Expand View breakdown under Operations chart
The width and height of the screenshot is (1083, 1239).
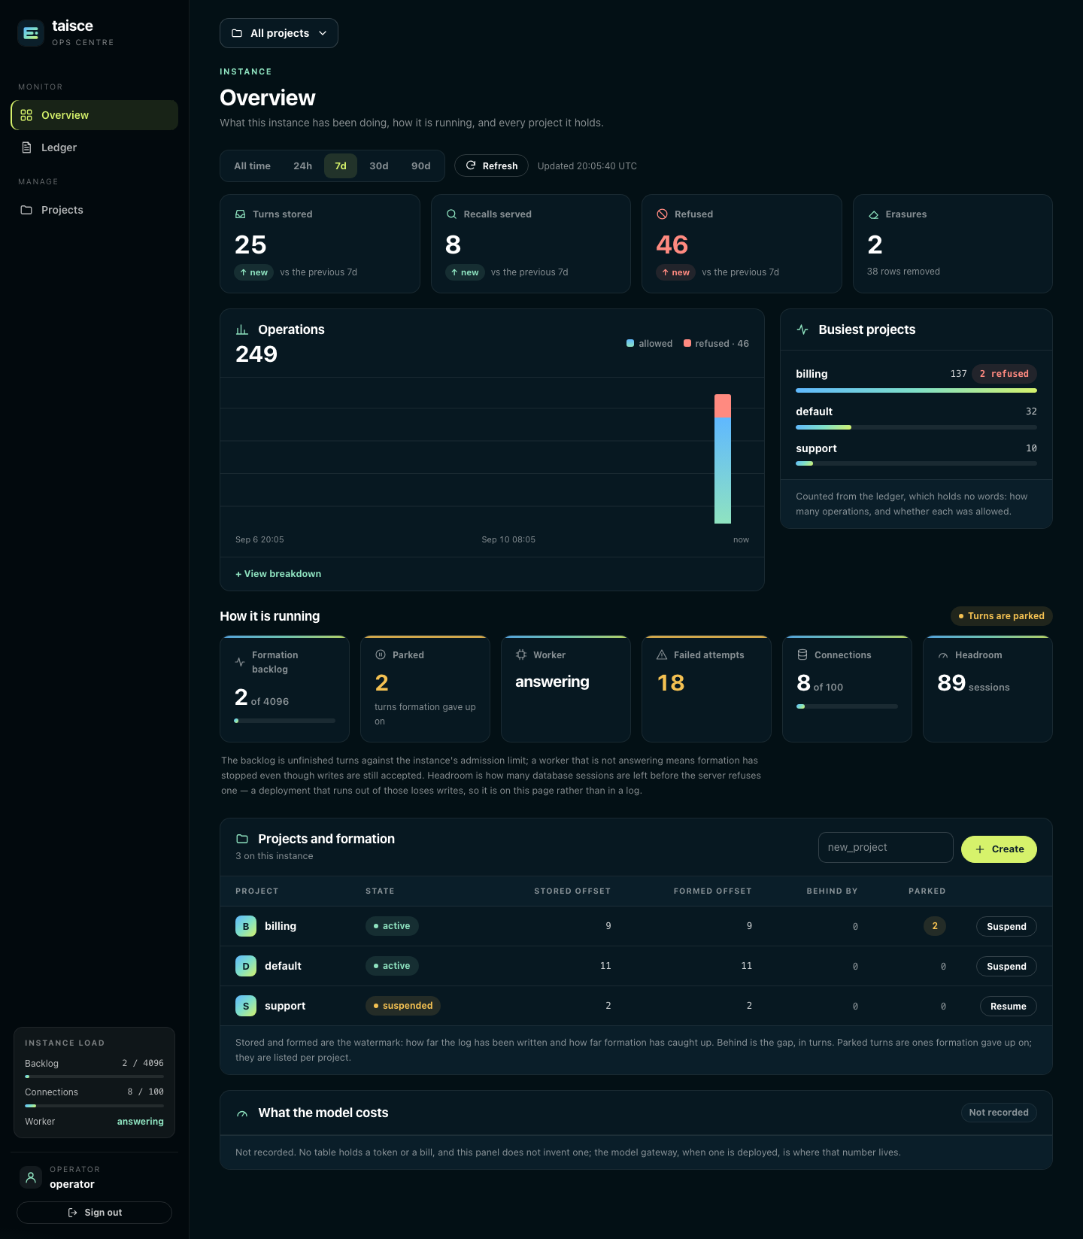coord(278,574)
